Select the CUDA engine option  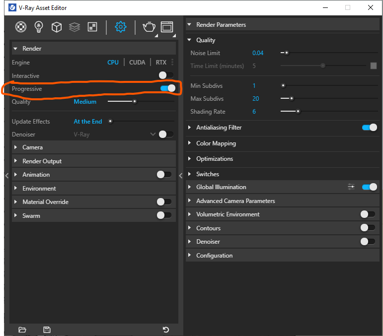tap(137, 63)
